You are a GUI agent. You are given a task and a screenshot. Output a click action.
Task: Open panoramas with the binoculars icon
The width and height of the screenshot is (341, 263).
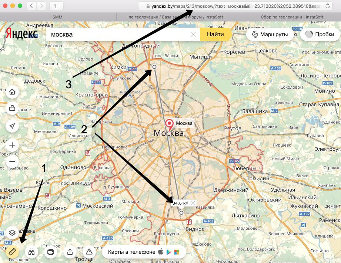click(x=31, y=252)
